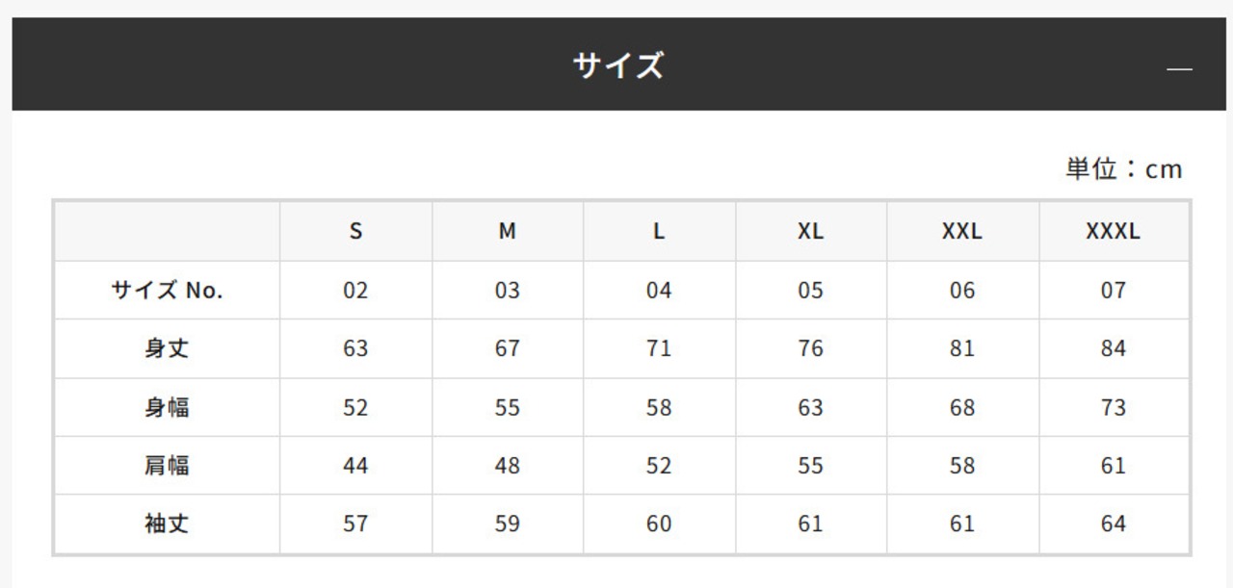Select the 身丈 row label

pyautogui.click(x=167, y=348)
